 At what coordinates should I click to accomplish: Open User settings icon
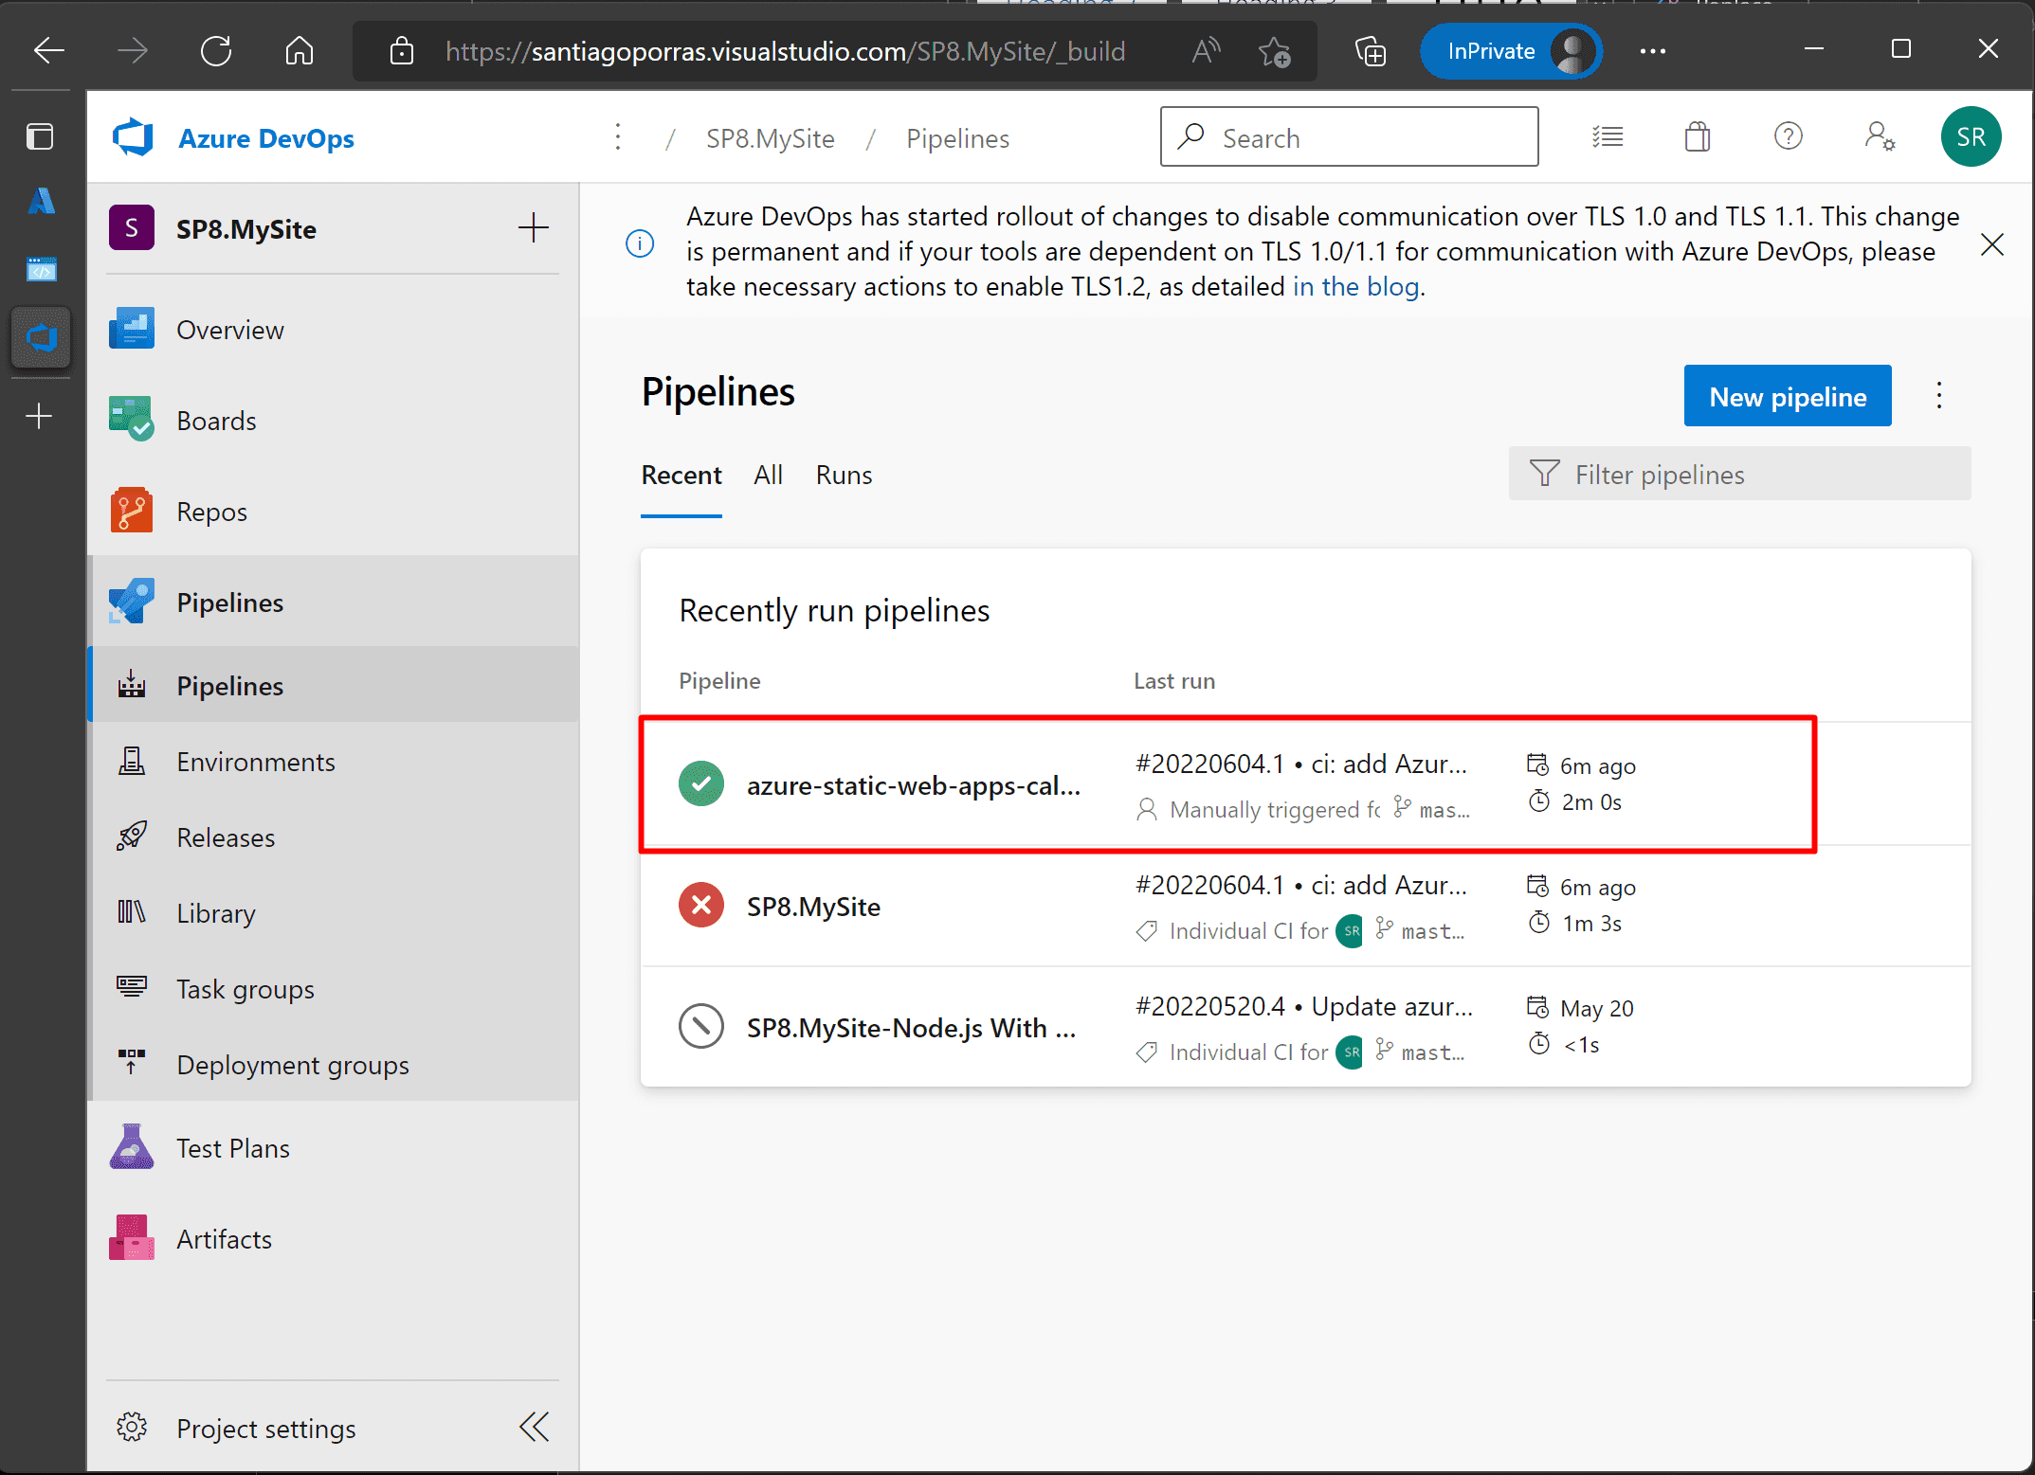click(x=1880, y=137)
